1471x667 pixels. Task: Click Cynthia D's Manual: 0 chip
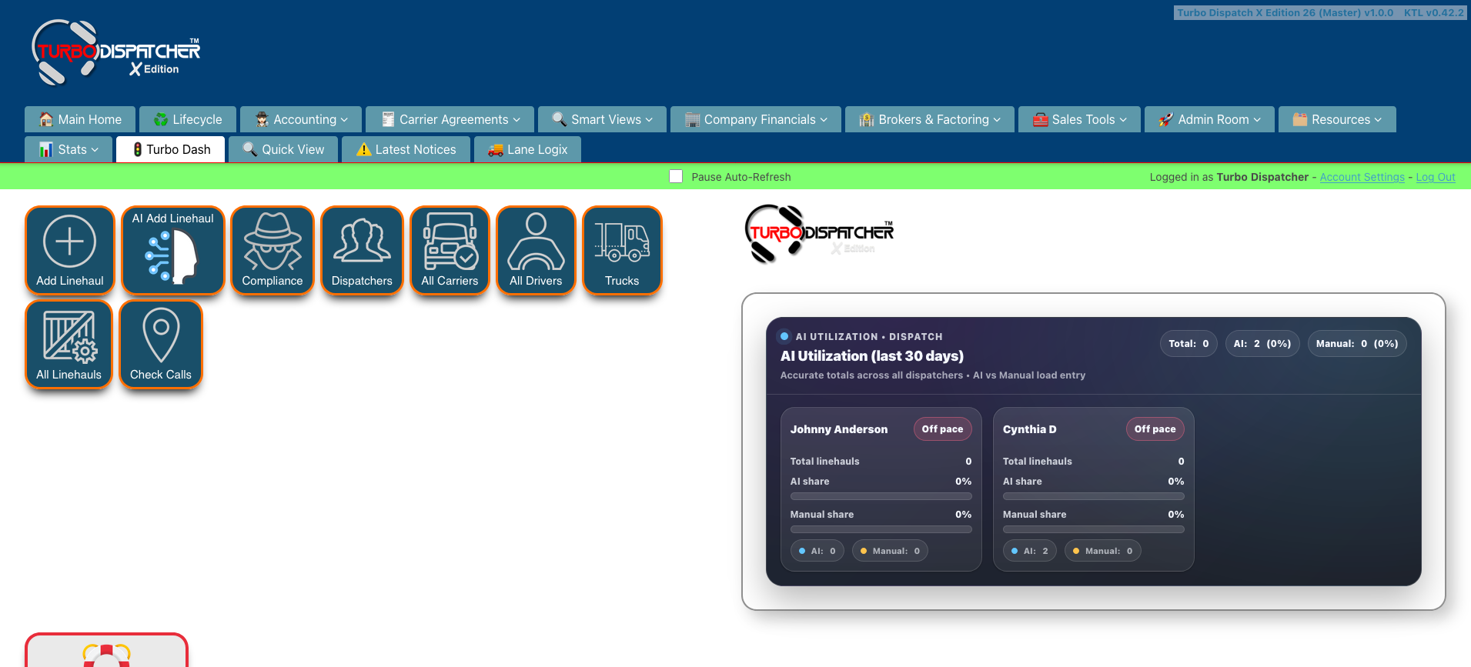pos(1102,551)
